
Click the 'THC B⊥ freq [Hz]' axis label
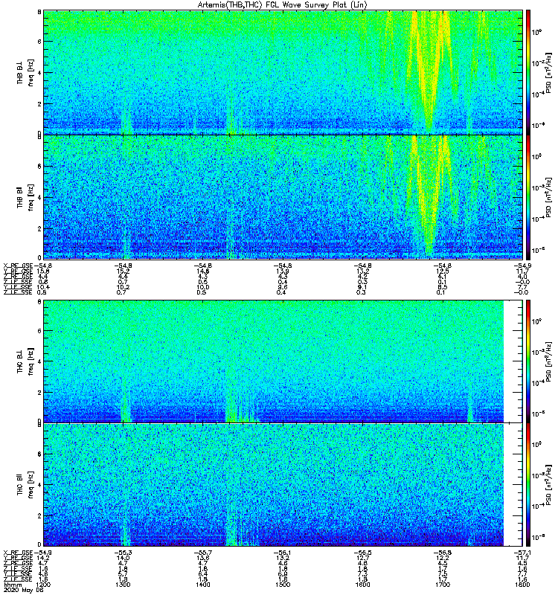coord(25,361)
